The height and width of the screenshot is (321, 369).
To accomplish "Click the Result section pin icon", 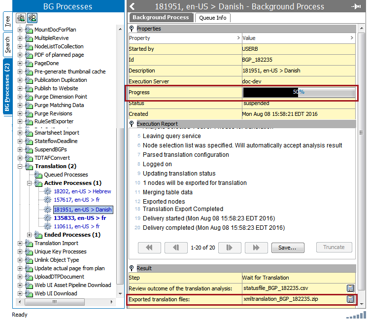I will [132, 268].
